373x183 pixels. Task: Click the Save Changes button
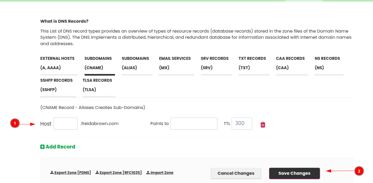point(294,173)
